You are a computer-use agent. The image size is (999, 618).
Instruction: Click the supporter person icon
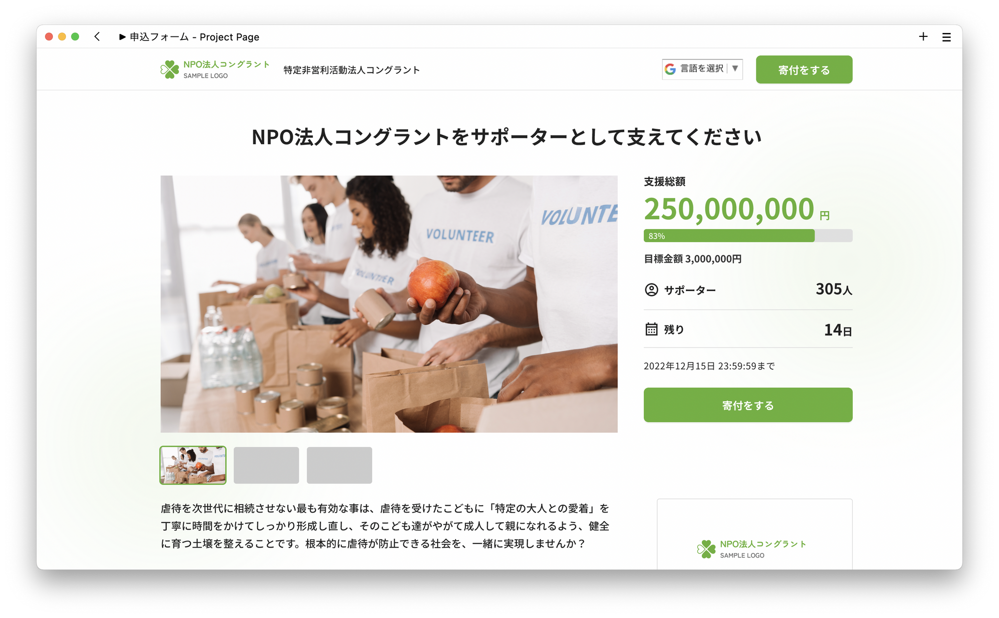point(651,290)
